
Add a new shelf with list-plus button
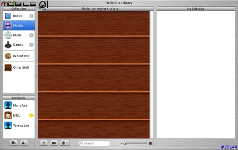14,143
